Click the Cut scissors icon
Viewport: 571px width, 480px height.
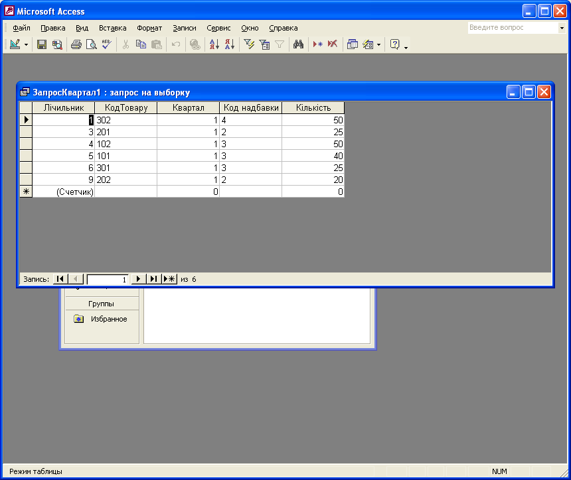coord(125,44)
